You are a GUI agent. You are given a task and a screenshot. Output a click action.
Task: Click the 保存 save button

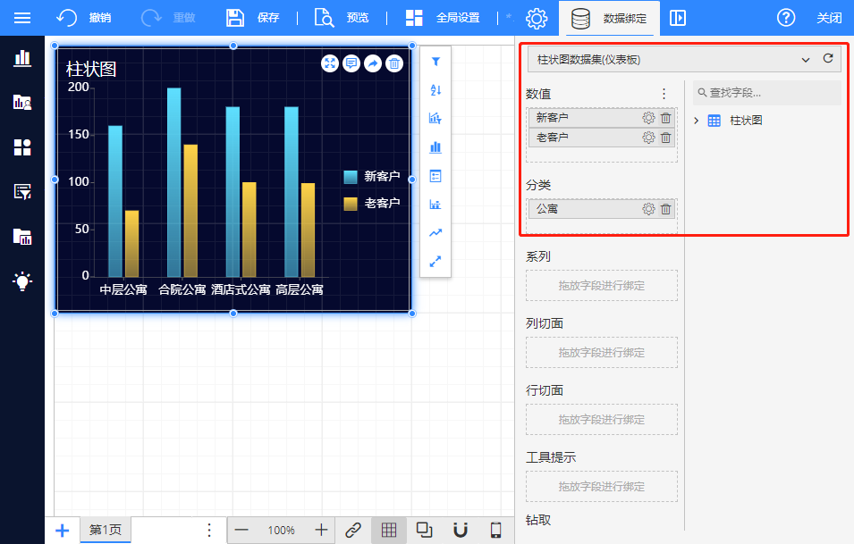tap(253, 18)
